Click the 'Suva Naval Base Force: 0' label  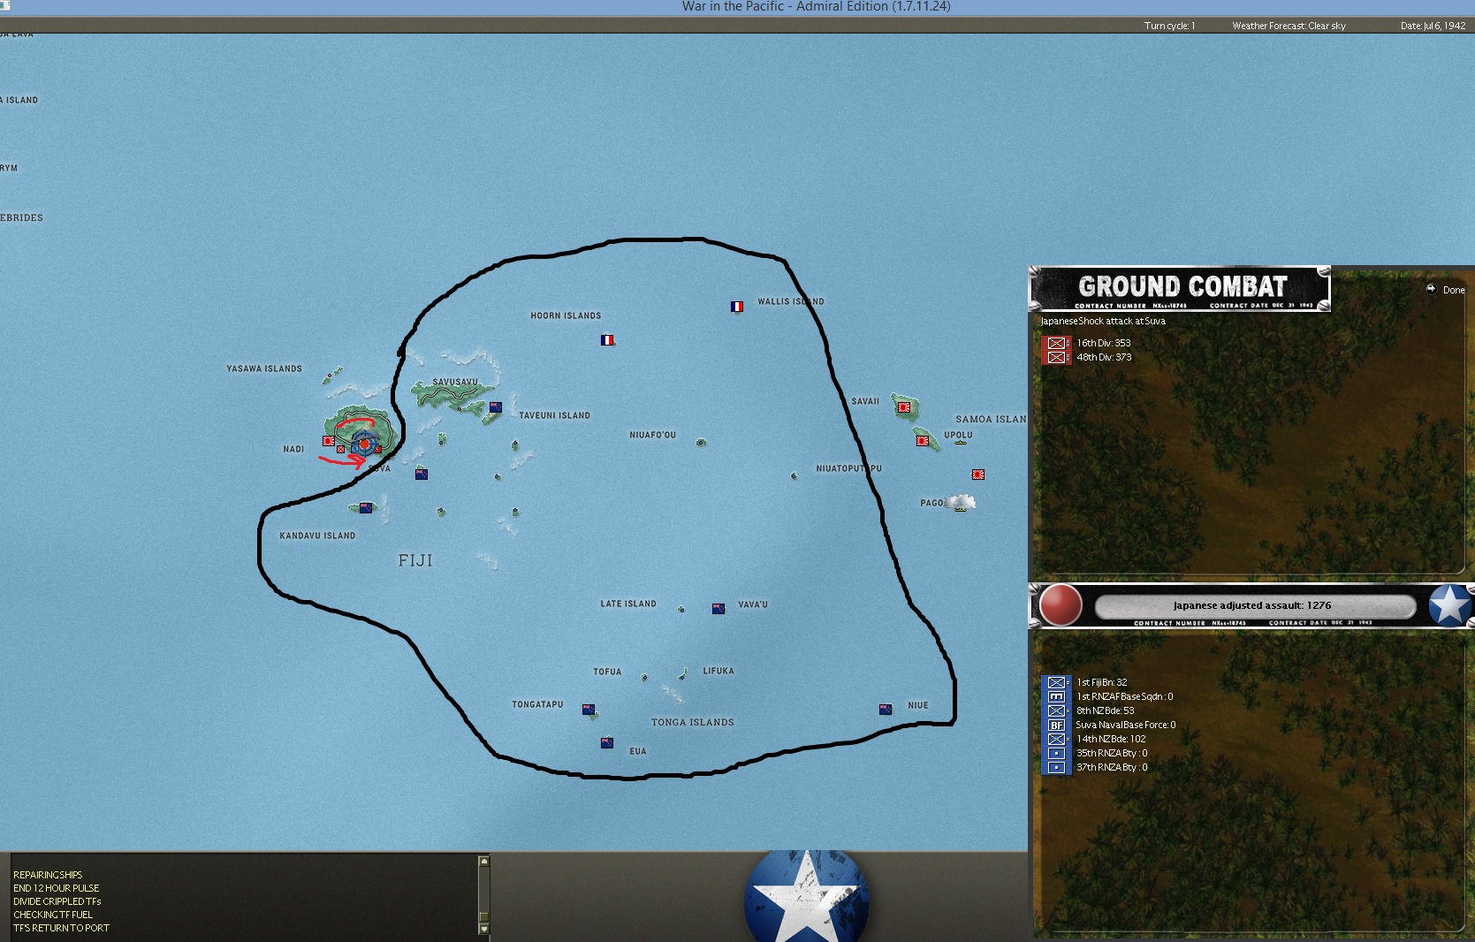point(1126,725)
